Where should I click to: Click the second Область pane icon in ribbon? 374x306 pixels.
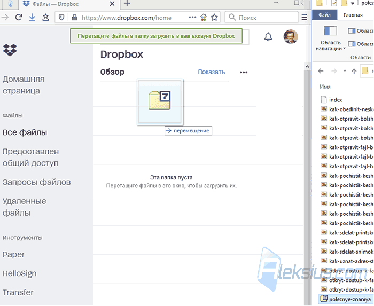[x=352, y=44]
